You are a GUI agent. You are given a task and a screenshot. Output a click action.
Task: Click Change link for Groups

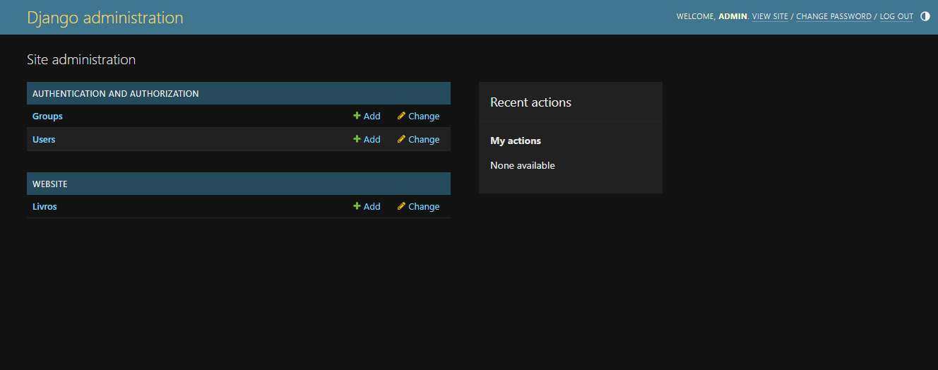click(418, 117)
